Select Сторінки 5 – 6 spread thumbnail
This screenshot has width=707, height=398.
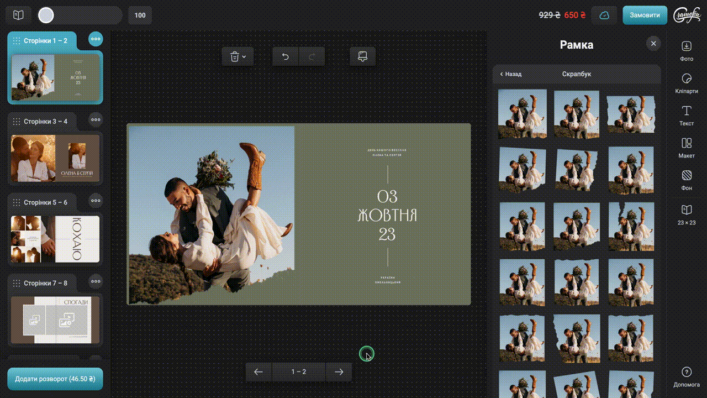[55, 239]
